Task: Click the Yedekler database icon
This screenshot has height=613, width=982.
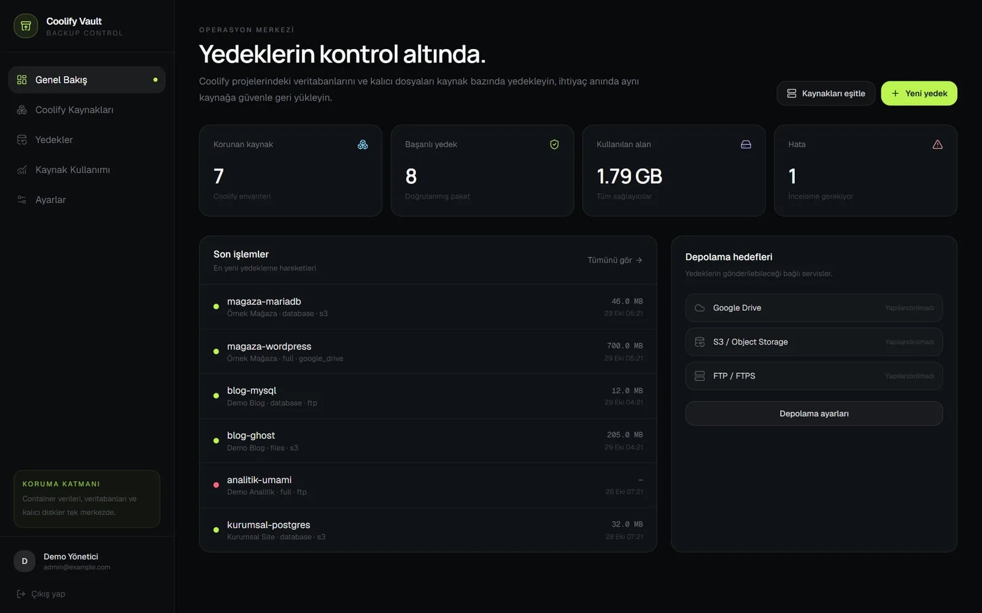Action: tap(21, 140)
